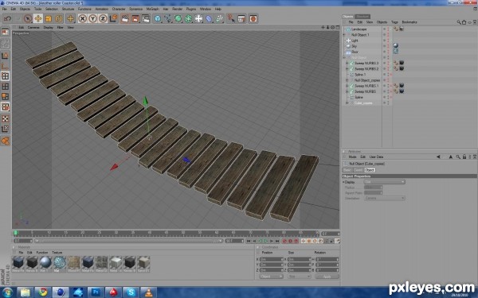Toggle the Z axis lock
The height and width of the screenshot is (298, 478).
[103, 18]
